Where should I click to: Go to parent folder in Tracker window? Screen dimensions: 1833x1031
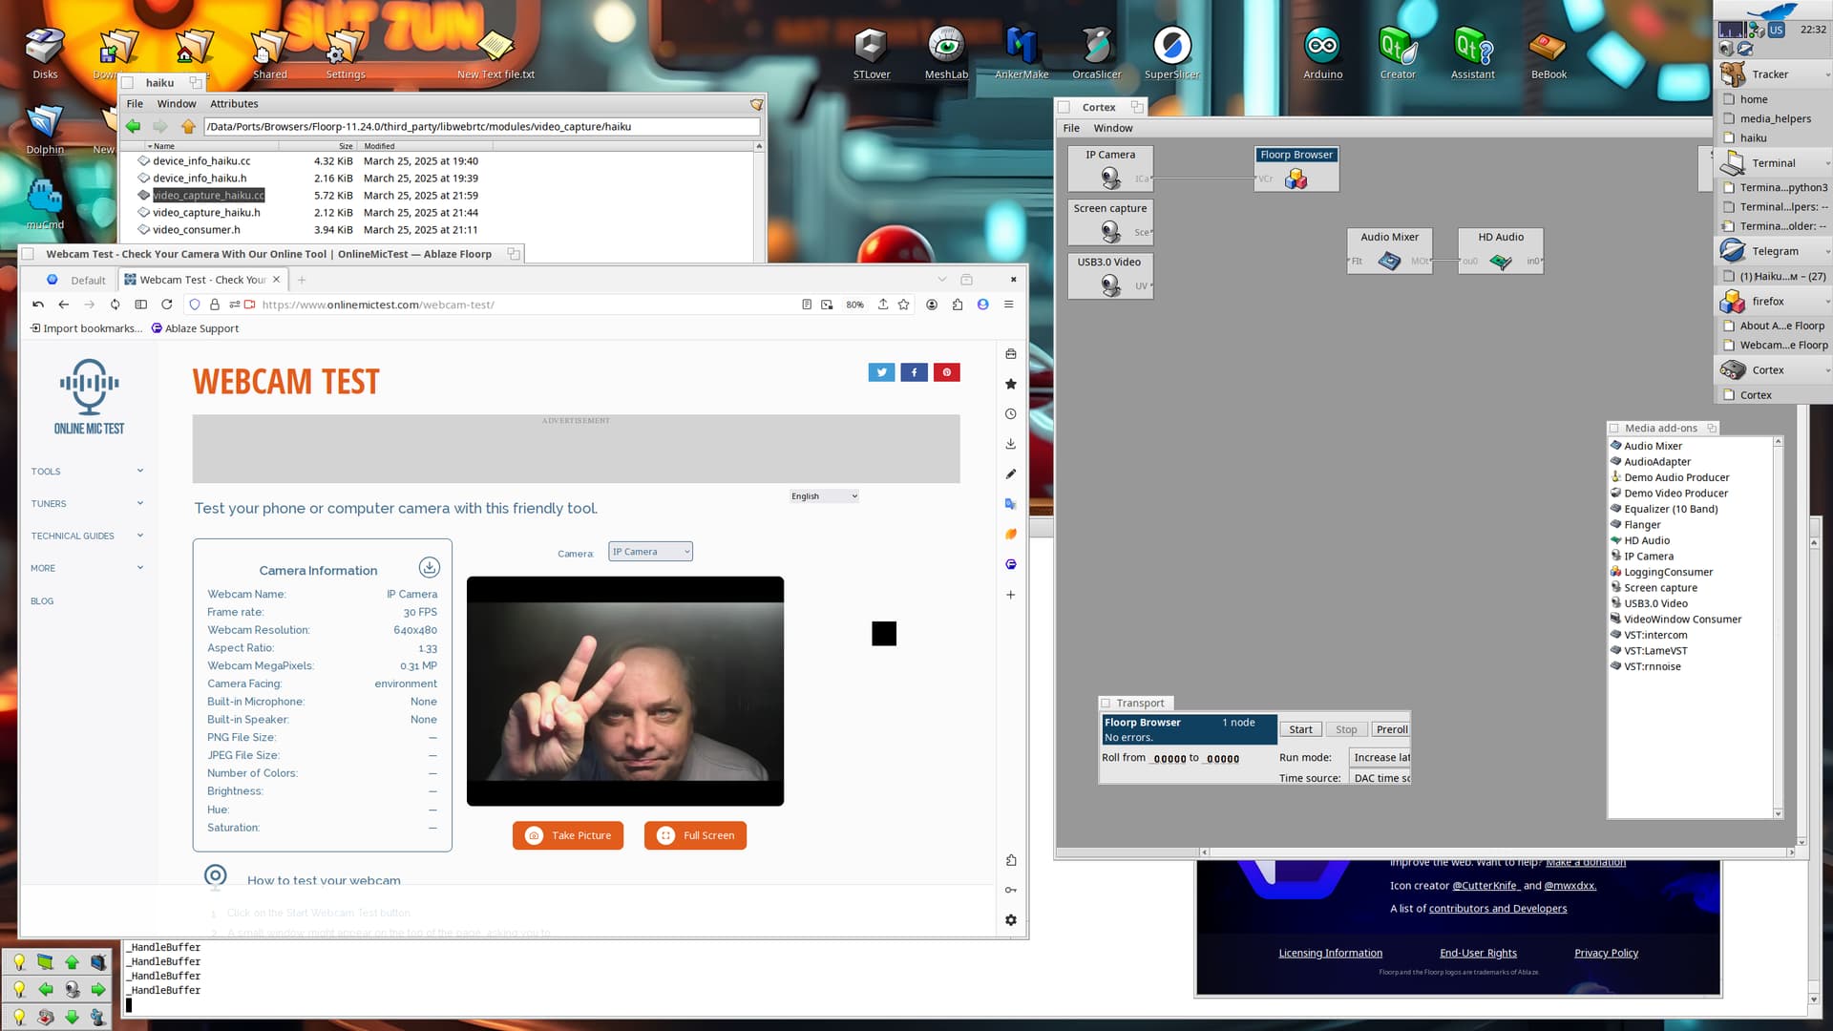tap(188, 126)
